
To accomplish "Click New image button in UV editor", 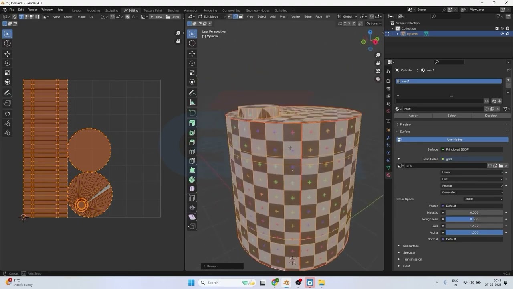I will [157, 17].
